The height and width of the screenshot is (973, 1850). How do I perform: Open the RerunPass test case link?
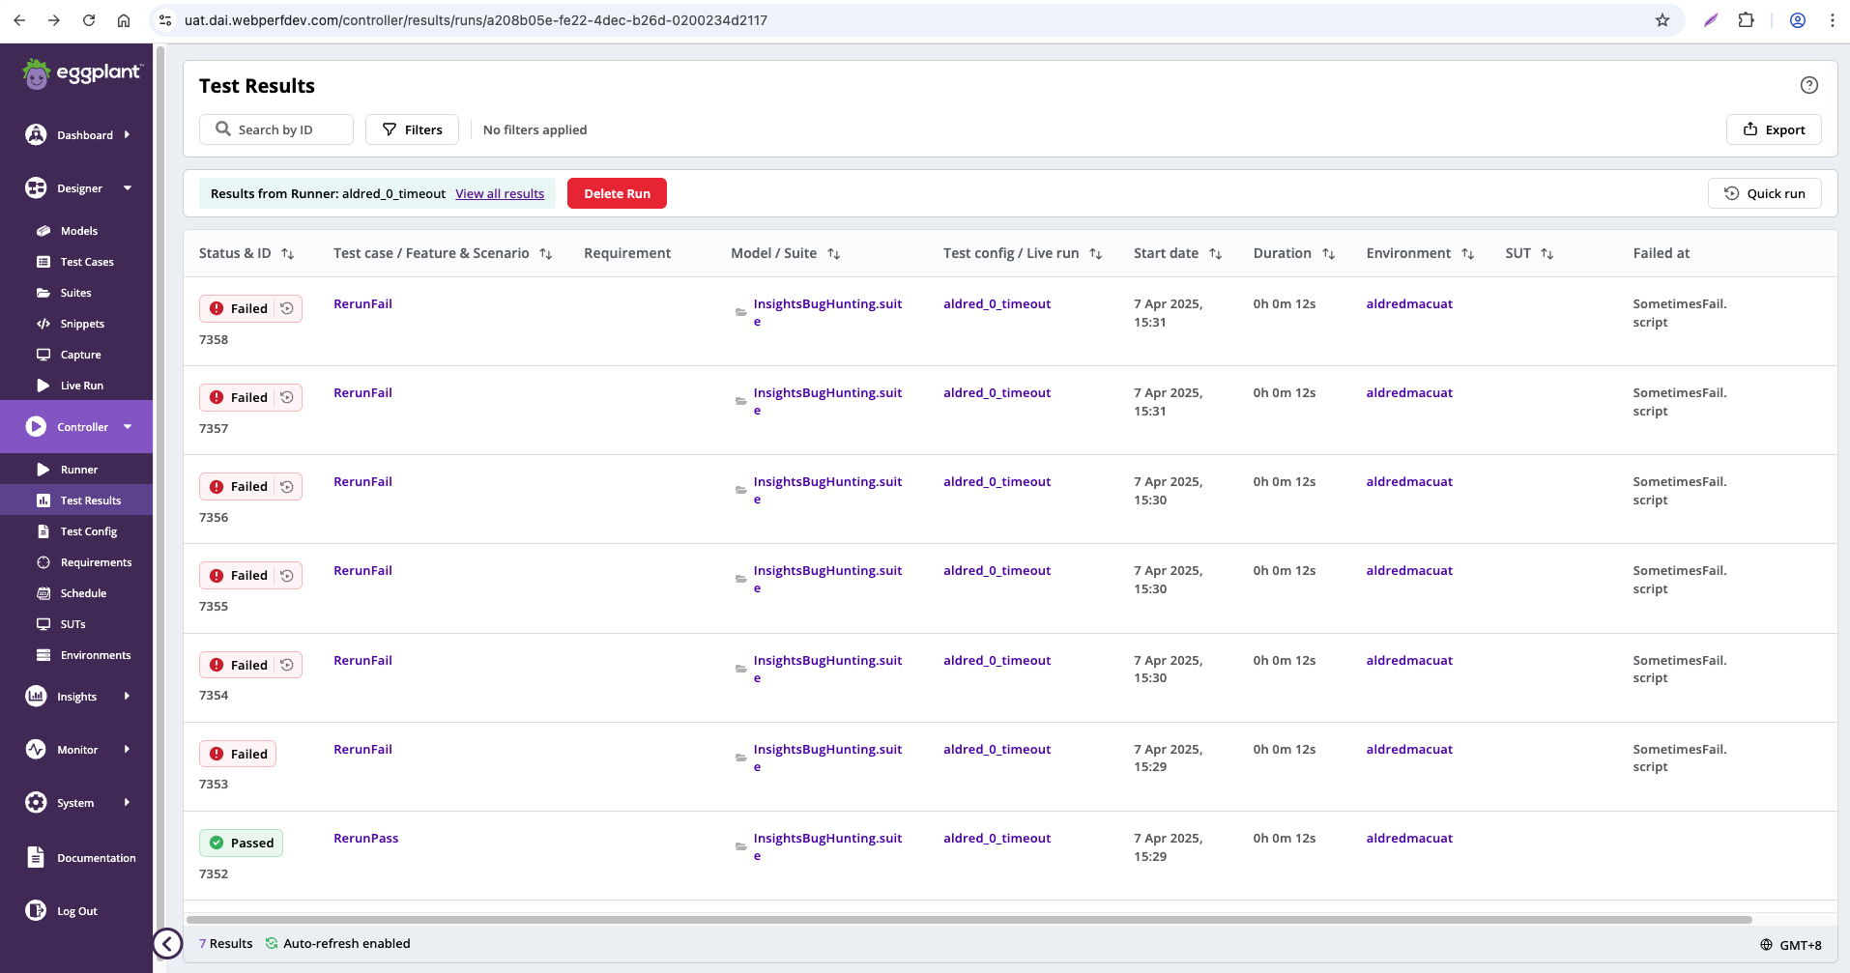pos(366,838)
